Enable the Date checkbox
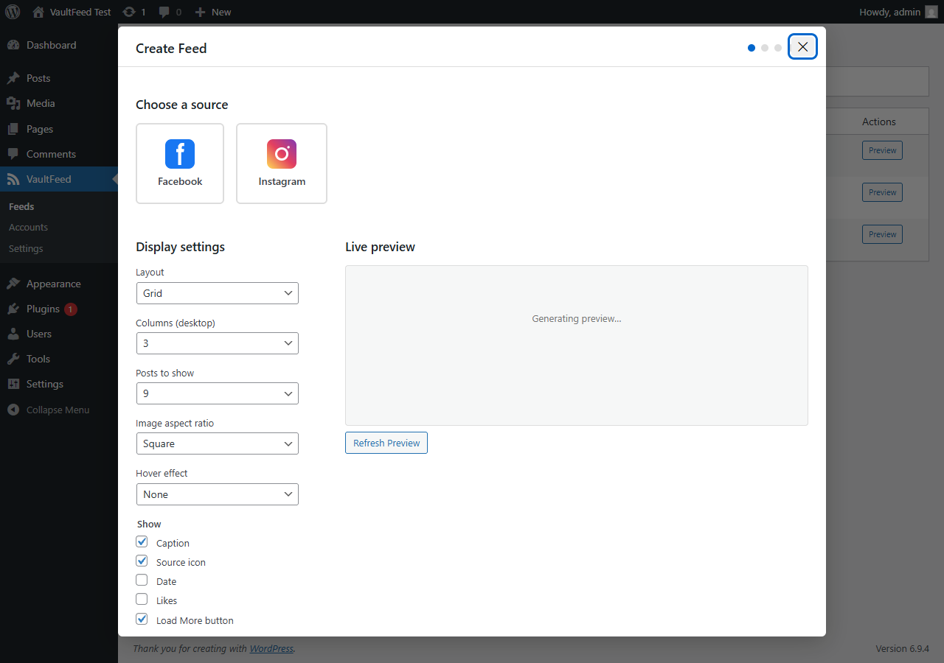 tap(142, 580)
